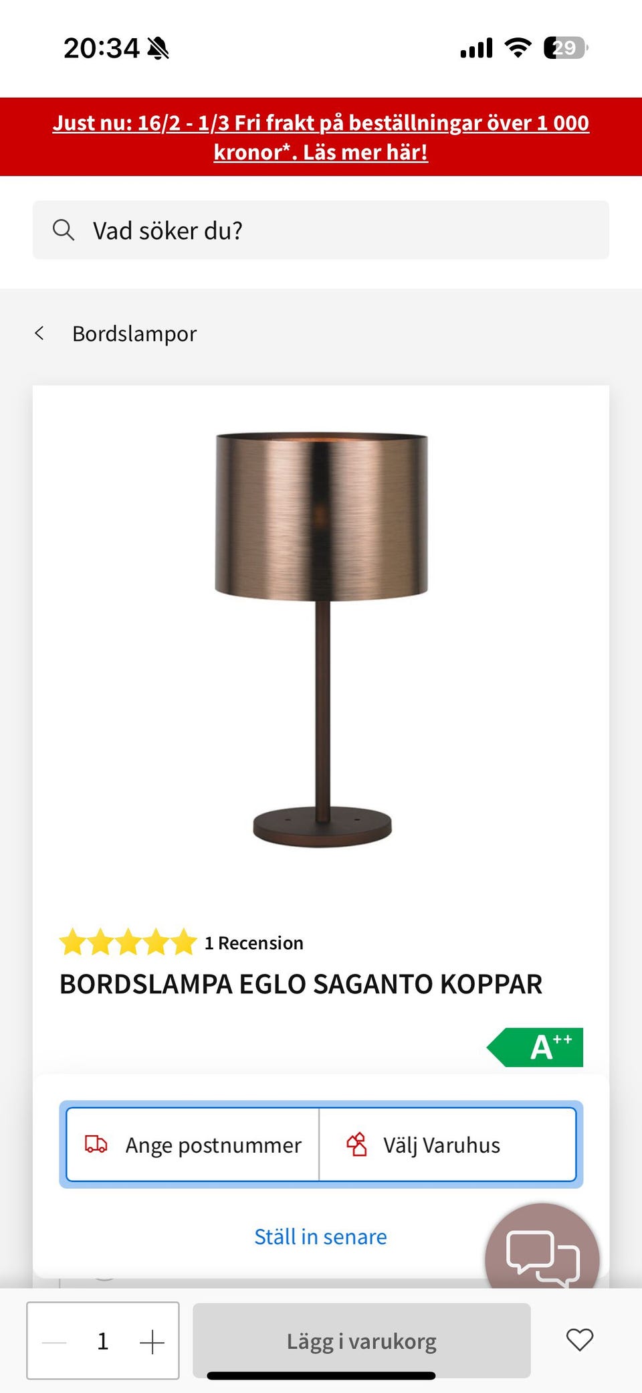
Task: Add lamp to favorites with heart icon
Action: 580,1340
